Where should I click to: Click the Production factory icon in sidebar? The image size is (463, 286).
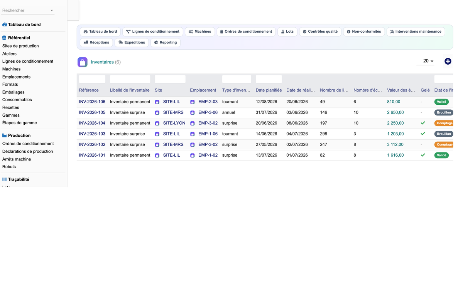pos(5,135)
